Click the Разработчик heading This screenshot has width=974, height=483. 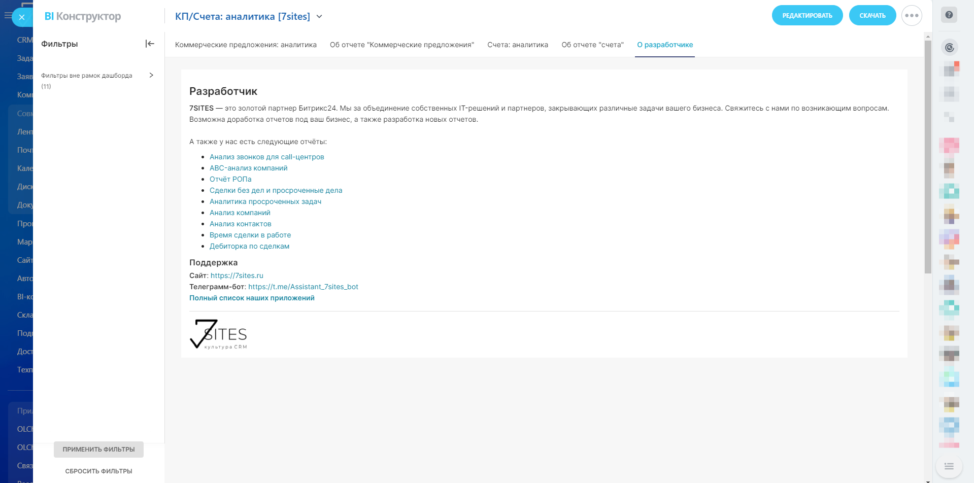223,91
